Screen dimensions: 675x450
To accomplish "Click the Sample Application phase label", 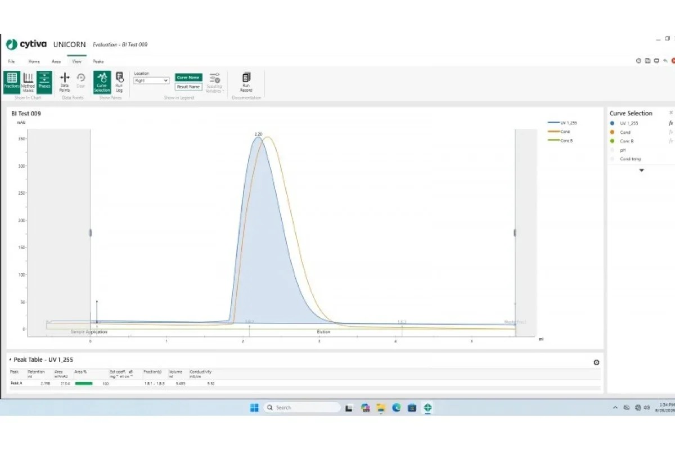I will (89, 332).
